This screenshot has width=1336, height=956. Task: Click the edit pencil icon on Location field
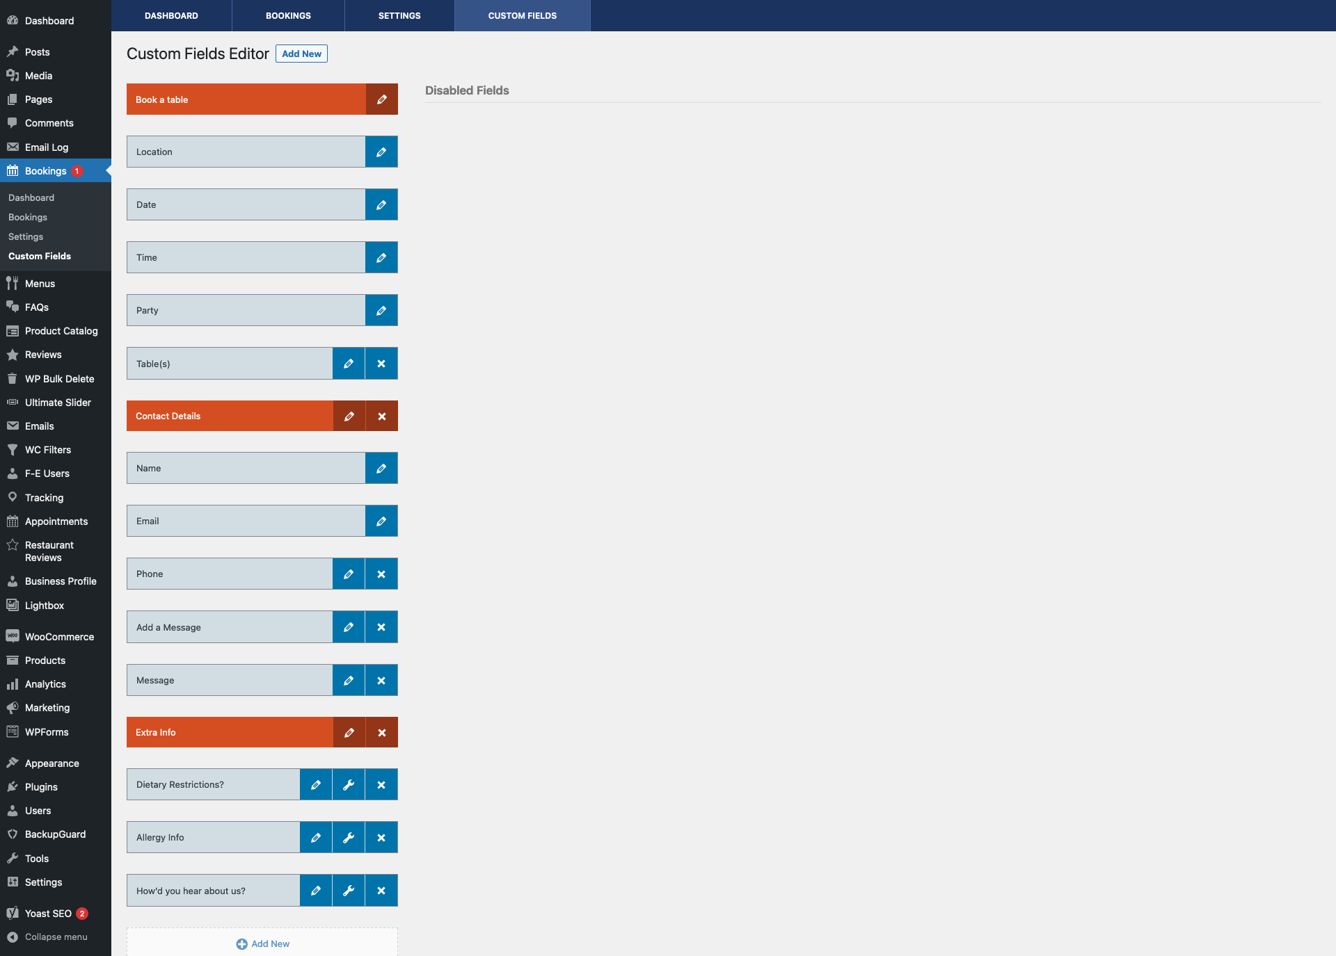[381, 152]
